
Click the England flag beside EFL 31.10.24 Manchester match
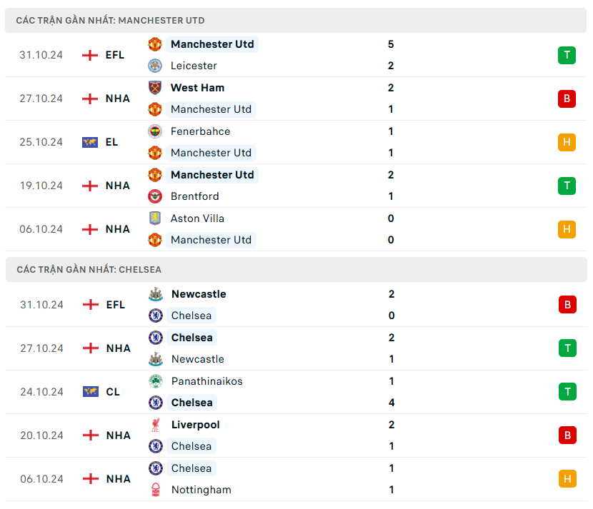(x=90, y=55)
